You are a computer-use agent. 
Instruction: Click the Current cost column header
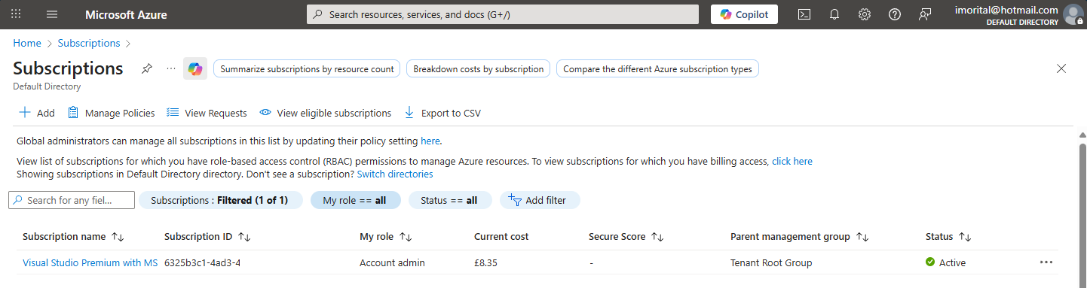501,236
